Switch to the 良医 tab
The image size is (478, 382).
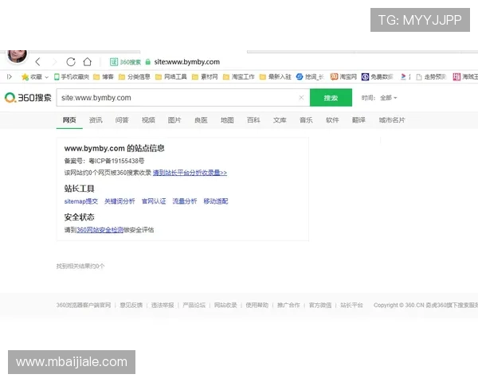[x=201, y=120]
